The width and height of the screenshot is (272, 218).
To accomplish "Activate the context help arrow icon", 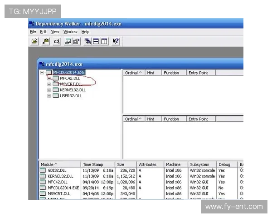I will (116, 41).
